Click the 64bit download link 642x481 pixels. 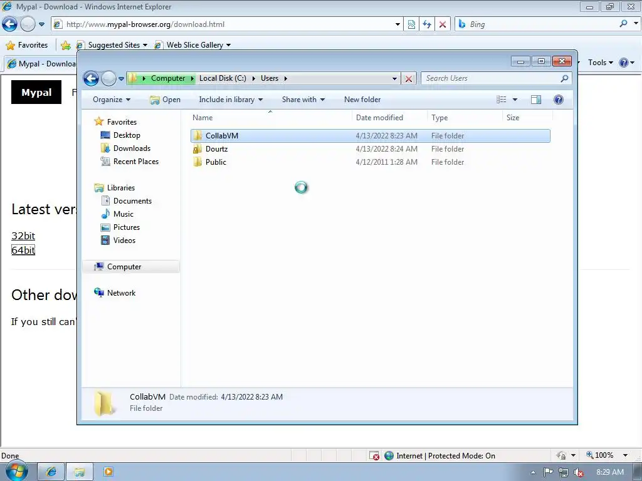pos(23,249)
